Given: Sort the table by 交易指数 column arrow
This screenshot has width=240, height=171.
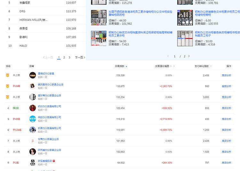Looking at the screenshot, I should (126, 66).
